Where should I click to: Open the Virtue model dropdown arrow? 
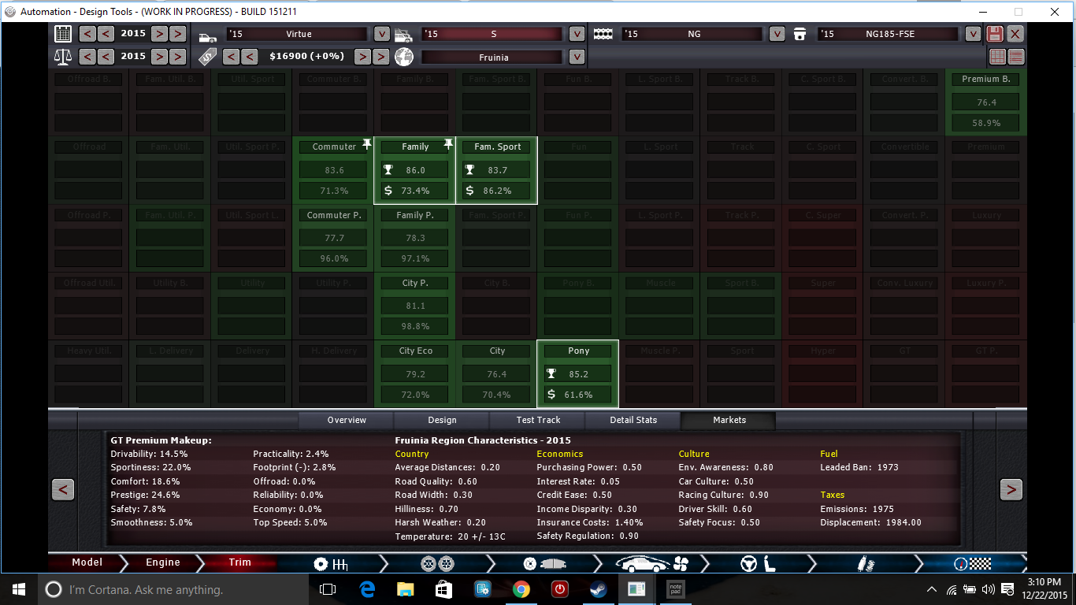(x=381, y=34)
